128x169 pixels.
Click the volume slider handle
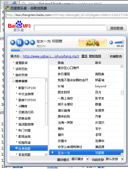pos(123,42)
